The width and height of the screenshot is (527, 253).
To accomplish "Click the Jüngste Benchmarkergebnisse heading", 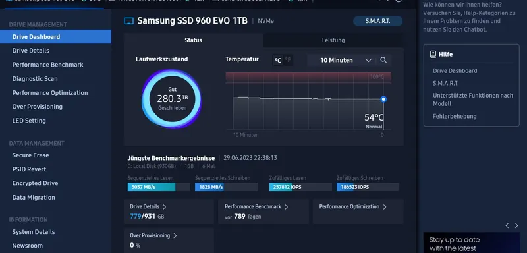I will (x=171, y=158).
